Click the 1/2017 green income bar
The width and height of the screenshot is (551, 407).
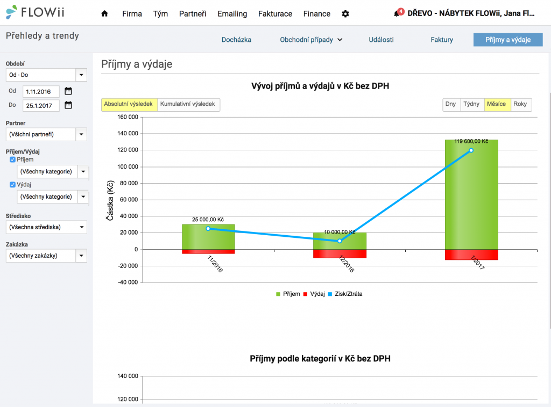point(471,194)
